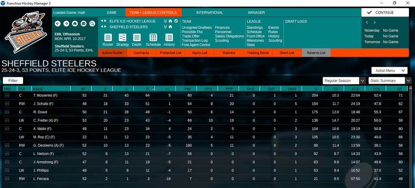Open the globe world icon

pos(176,21)
